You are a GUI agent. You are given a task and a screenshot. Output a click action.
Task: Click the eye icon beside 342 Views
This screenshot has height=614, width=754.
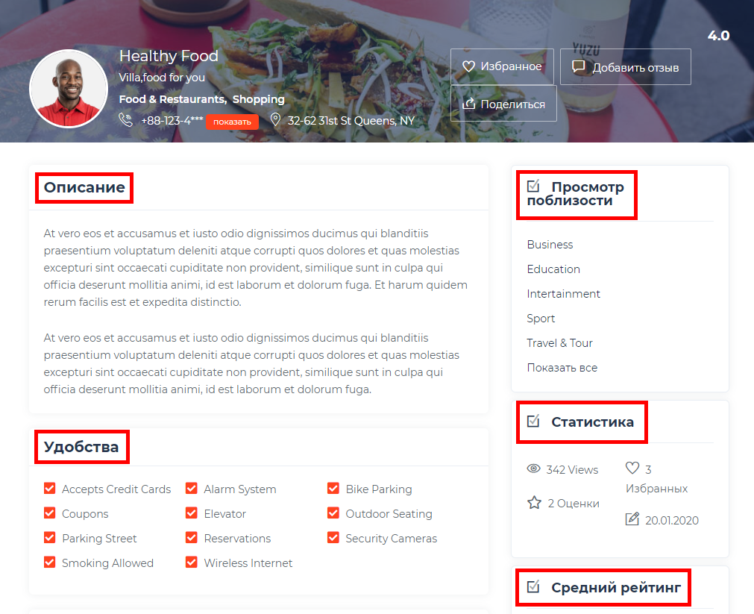pyautogui.click(x=533, y=469)
